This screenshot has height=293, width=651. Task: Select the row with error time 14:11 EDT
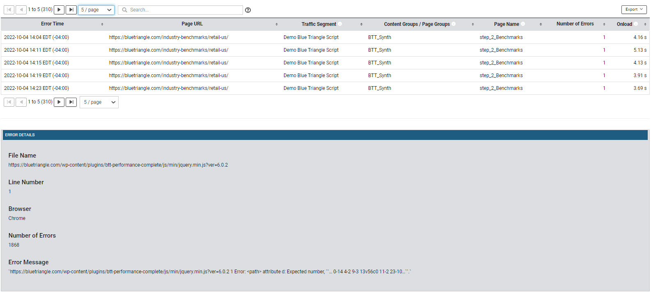pos(325,50)
